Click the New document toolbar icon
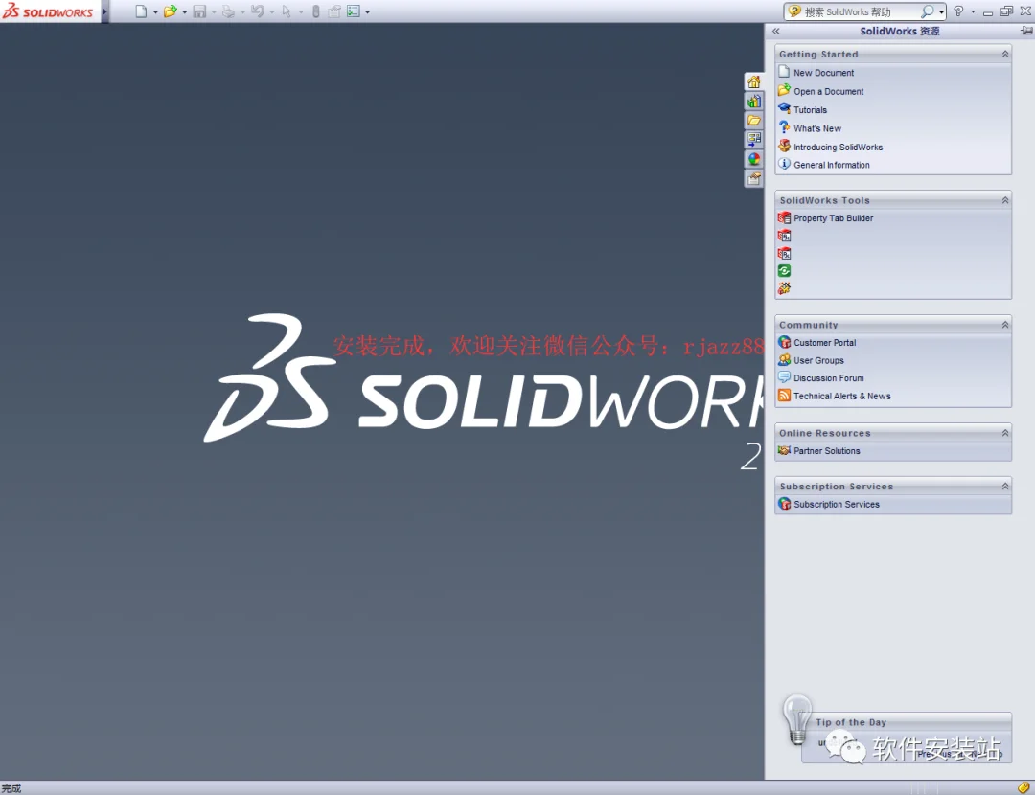The width and height of the screenshot is (1035, 795). pos(141,11)
